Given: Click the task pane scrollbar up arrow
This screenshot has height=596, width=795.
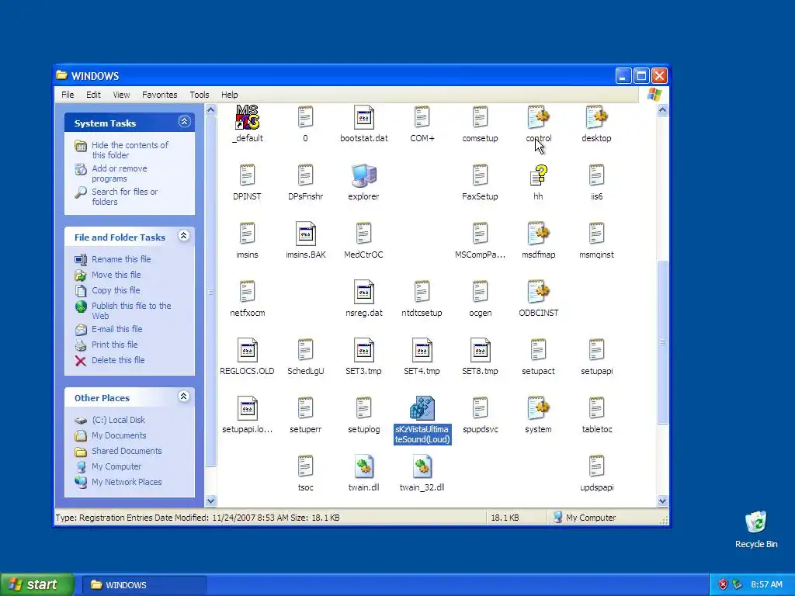Looking at the screenshot, I should 211,110.
